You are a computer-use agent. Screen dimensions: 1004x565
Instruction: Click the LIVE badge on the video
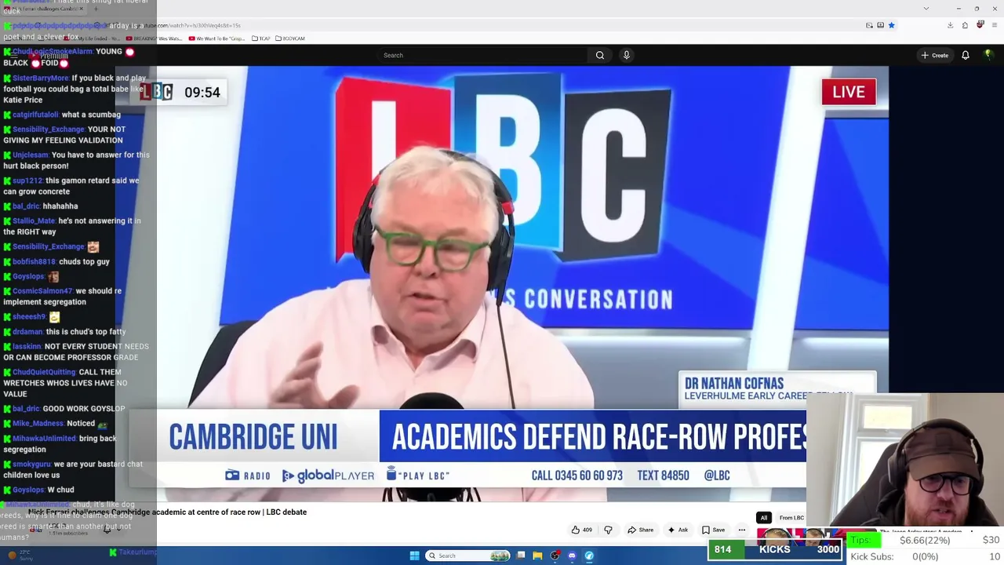coord(849,92)
